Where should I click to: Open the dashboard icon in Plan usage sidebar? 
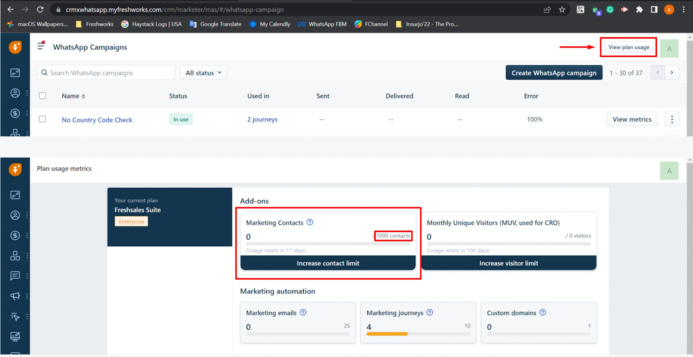click(15, 195)
